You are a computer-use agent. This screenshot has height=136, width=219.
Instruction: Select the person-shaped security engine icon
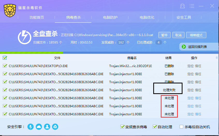(47, 127)
